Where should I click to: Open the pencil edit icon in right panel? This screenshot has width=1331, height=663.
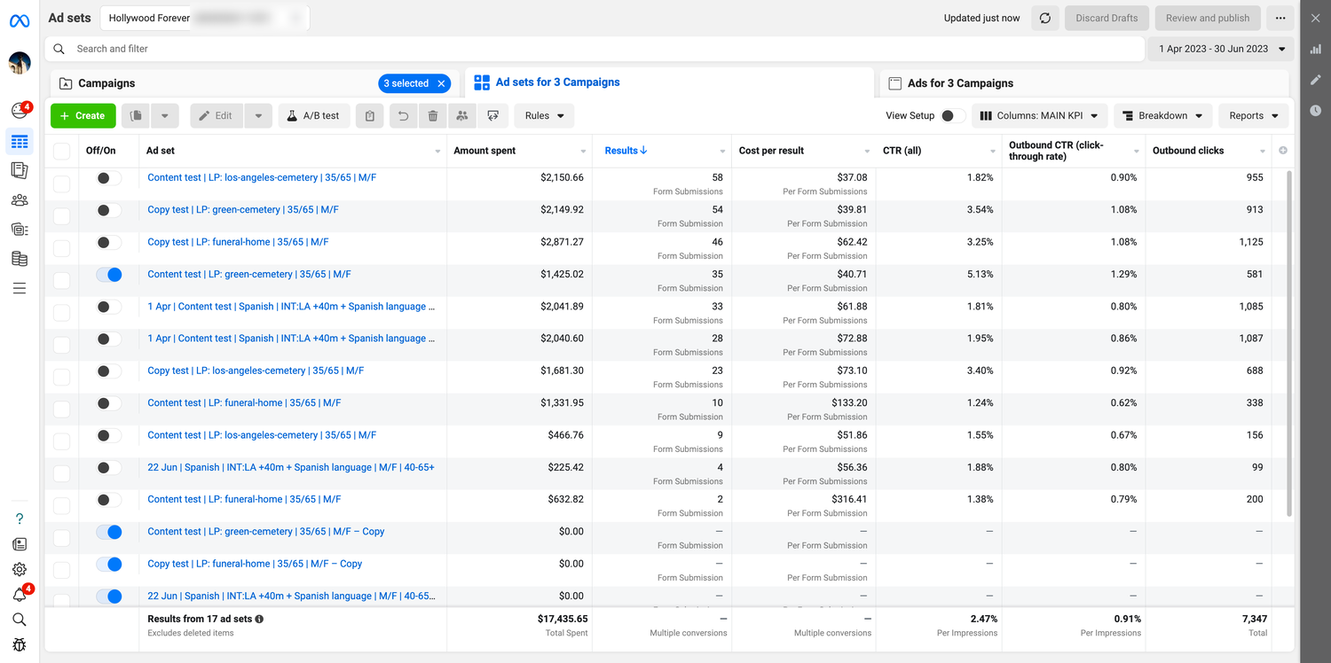(x=1316, y=80)
